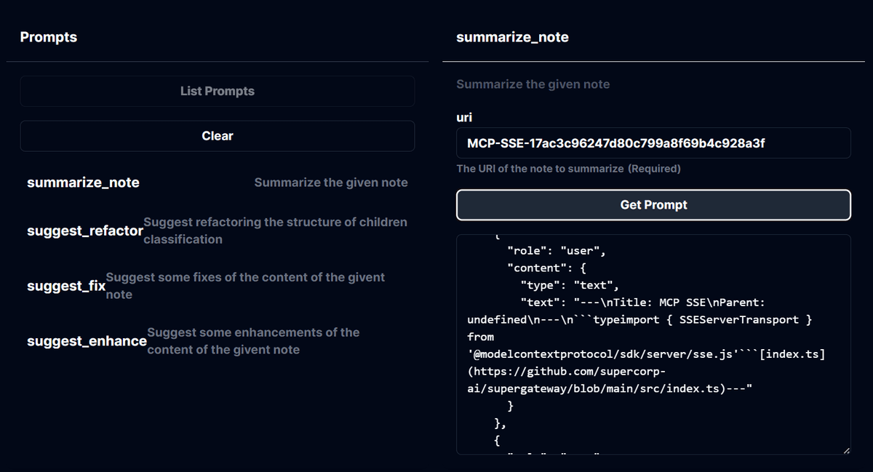Screen dimensions: 873x472
Task: Select the summarize_note prompt
Action: pos(217,183)
